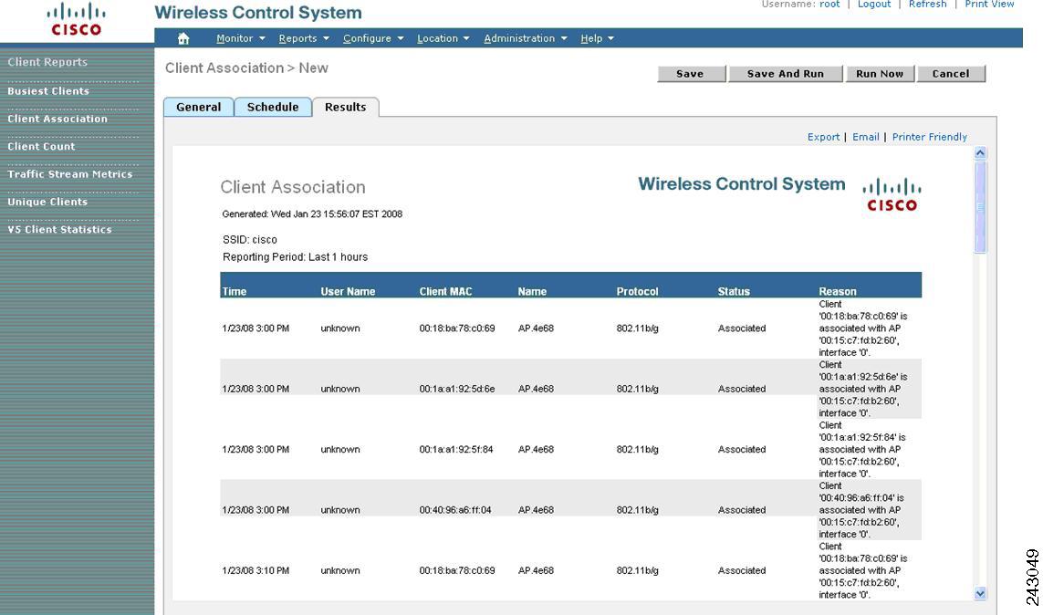Expand the Monitor dropdown arrow
This screenshot has height=615, width=1043.
pyautogui.click(x=262, y=38)
